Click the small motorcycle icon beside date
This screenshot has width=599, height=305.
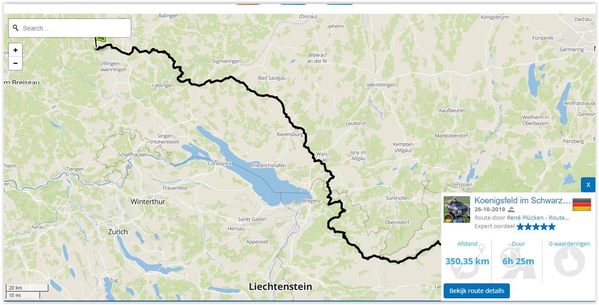coord(512,210)
